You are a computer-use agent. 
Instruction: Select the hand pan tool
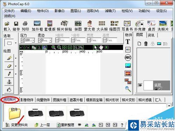(101, 48)
